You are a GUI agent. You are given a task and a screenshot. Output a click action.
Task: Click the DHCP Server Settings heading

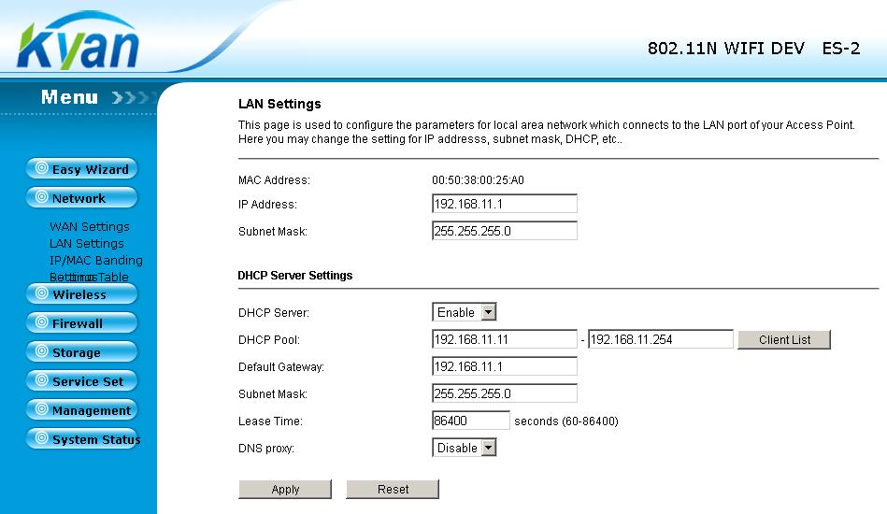point(294,276)
